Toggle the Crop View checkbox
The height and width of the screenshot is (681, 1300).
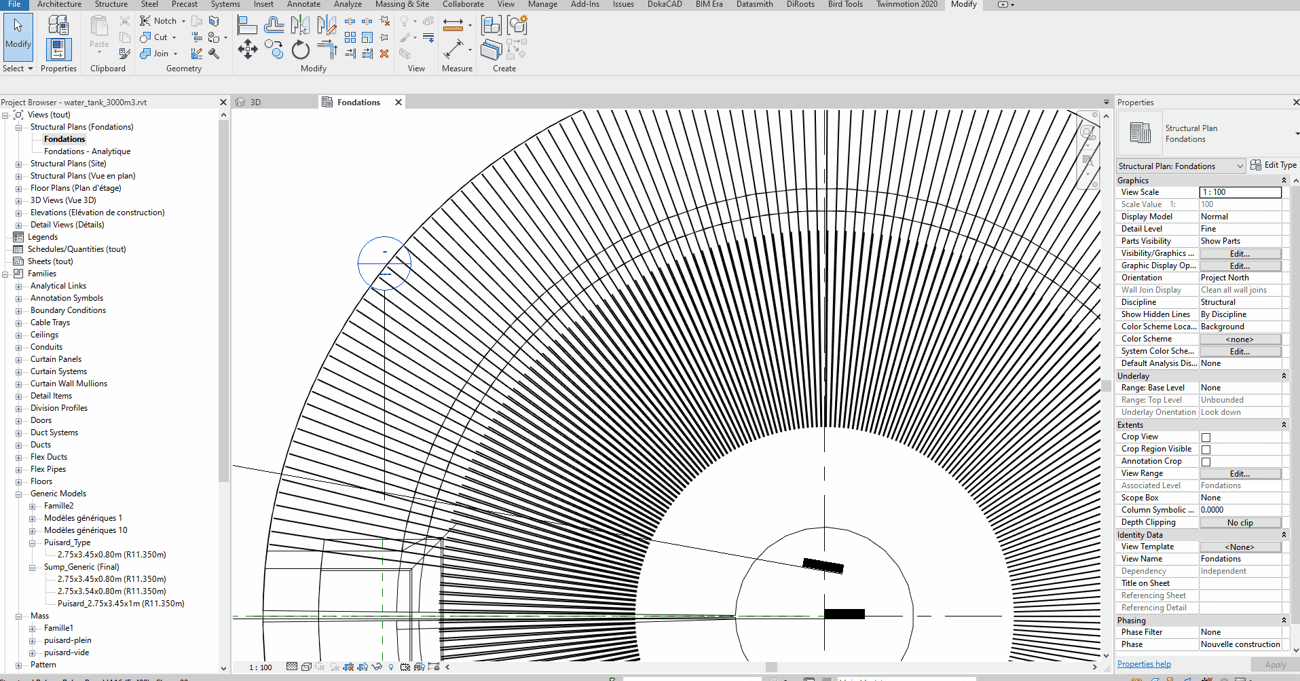(1206, 437)
